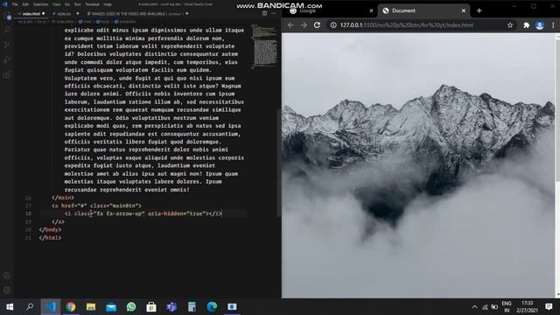
Task: Close the Google browser tab
Action: point(371,10)
